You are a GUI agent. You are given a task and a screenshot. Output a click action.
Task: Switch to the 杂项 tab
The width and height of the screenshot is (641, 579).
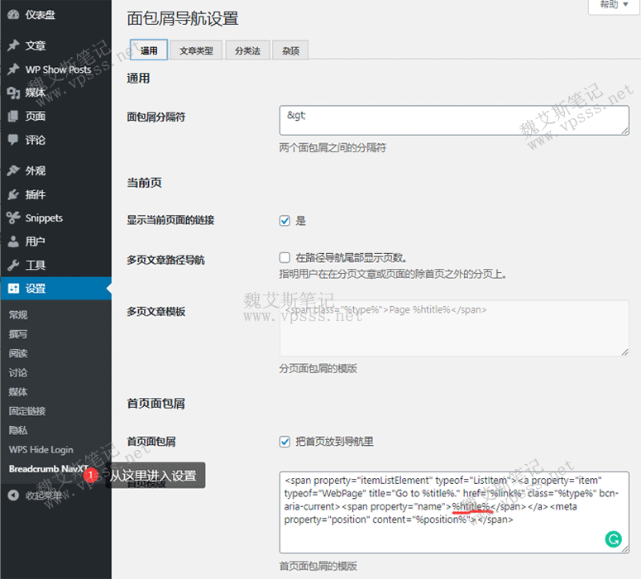pos(290,50)
